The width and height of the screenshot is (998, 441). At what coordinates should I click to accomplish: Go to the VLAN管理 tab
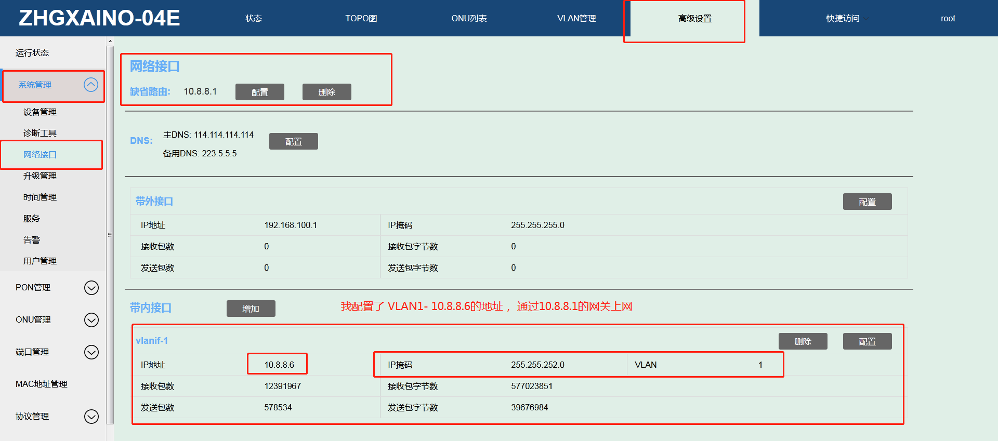[576, 19]
